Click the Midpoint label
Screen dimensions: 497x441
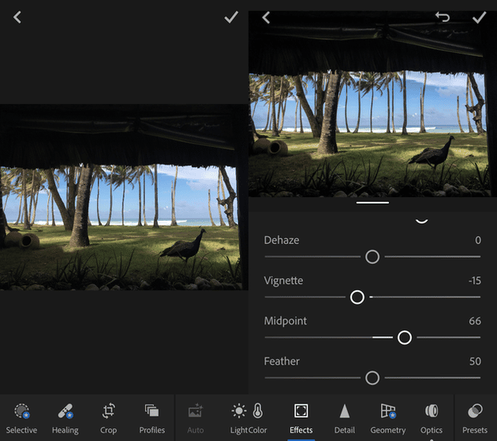tap(286, 321)
